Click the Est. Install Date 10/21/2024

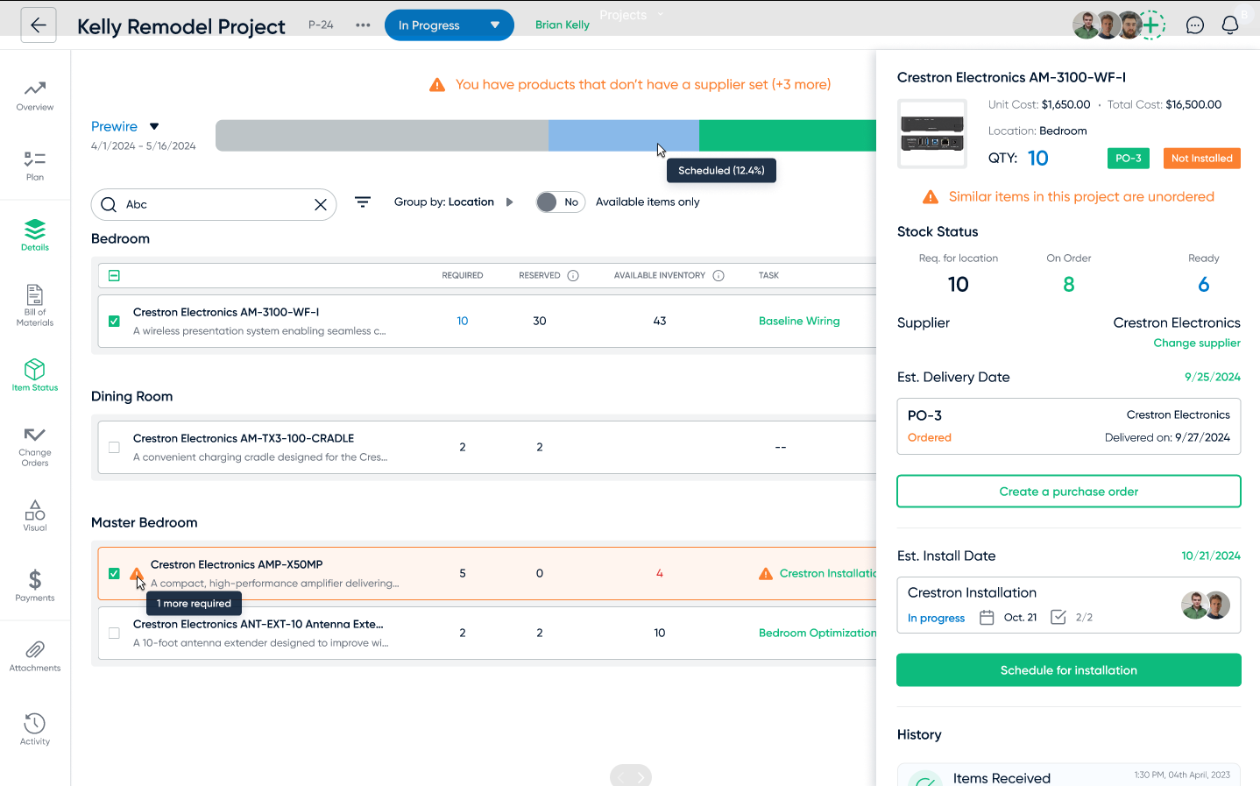point(1211,556)
